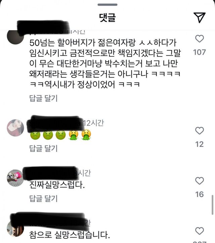The height and width of the screenshot is (243, 215).
Task: Reply to the long 50넘는 comment
Action: (43, 98)
